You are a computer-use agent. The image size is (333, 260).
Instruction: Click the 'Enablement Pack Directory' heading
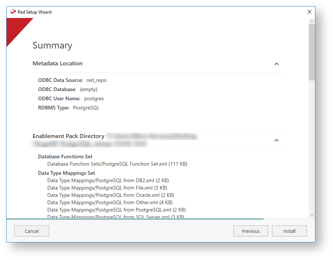68,136
